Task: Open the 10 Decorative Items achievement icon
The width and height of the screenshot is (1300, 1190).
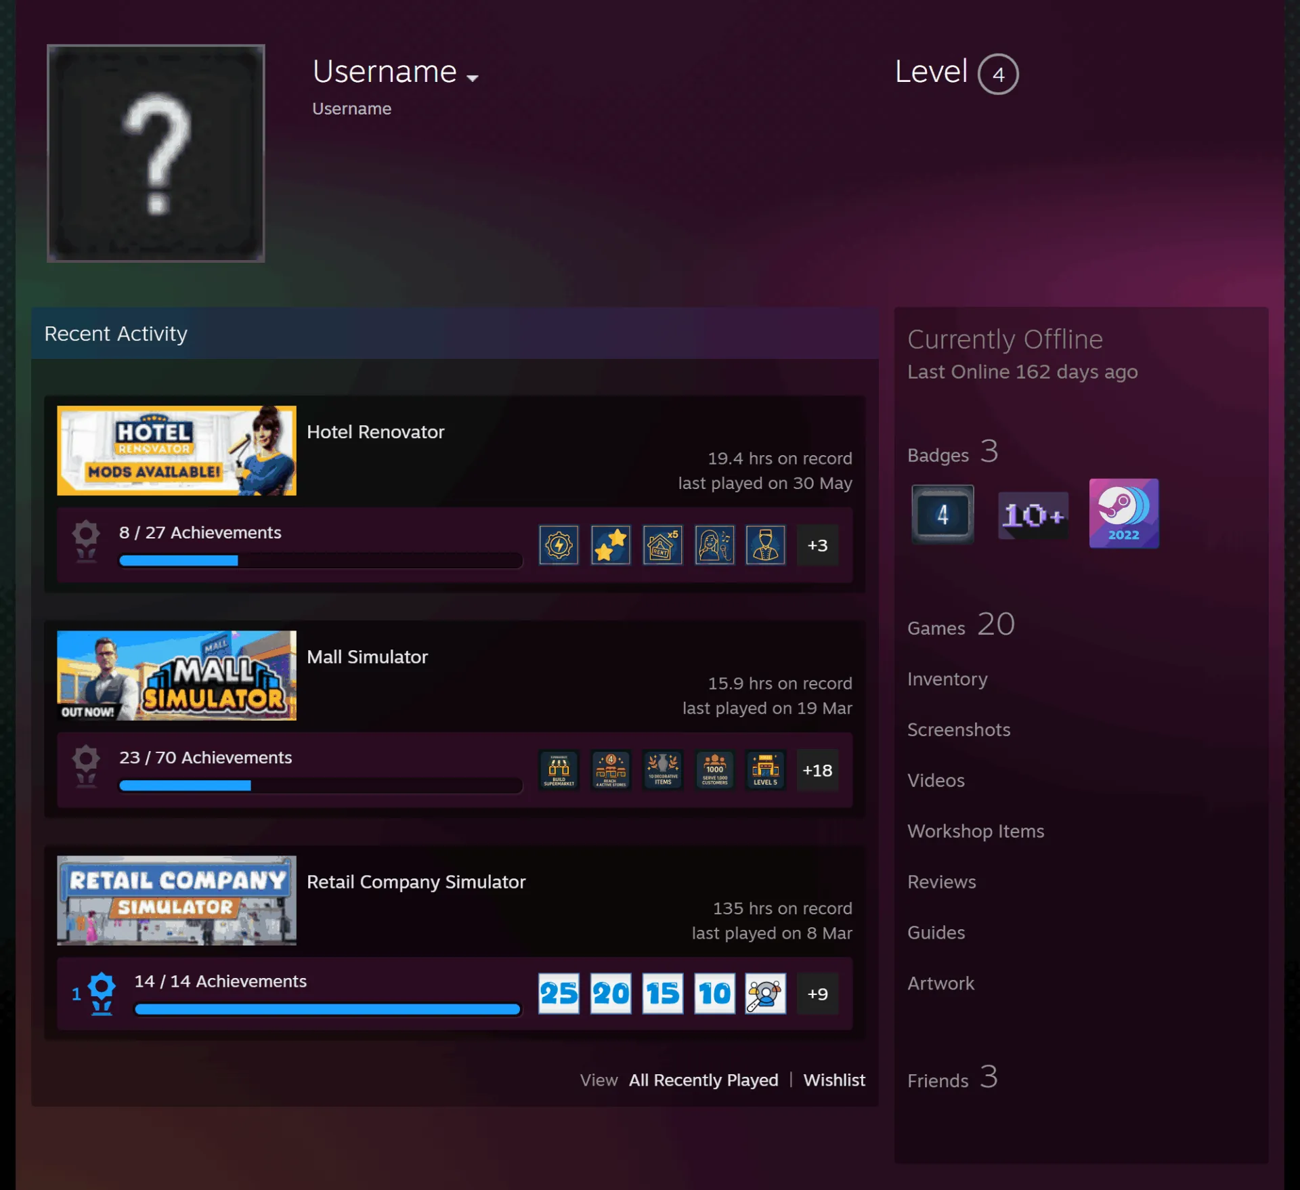Action: [662, 770]
